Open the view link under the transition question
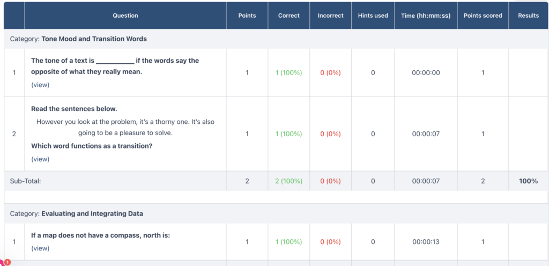549x266 pixels. point(40,159)
